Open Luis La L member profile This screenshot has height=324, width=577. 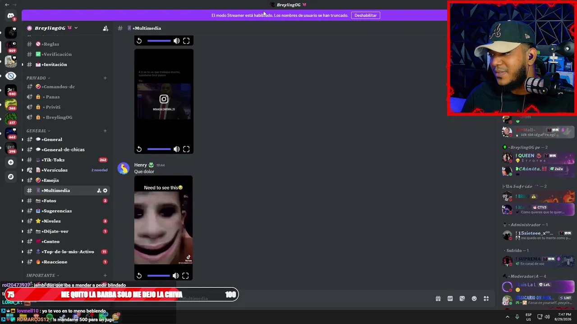pyautogui.click(x=538, y=286)
